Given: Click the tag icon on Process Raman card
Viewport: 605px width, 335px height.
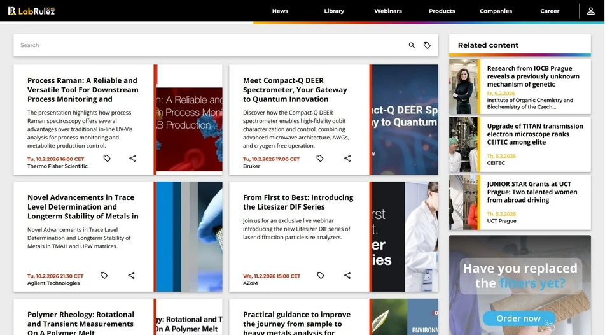Looking at the screenshot, I should (x=107, y=159).
